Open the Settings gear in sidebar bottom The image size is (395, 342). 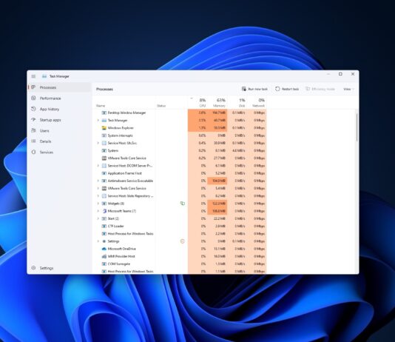pos(33,268)
